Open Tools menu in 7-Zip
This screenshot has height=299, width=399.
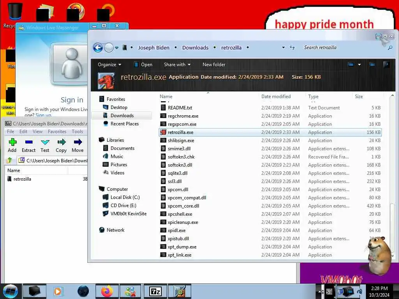78,132
